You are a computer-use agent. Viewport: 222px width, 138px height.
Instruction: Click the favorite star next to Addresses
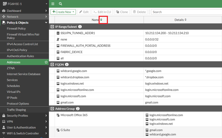46,62
